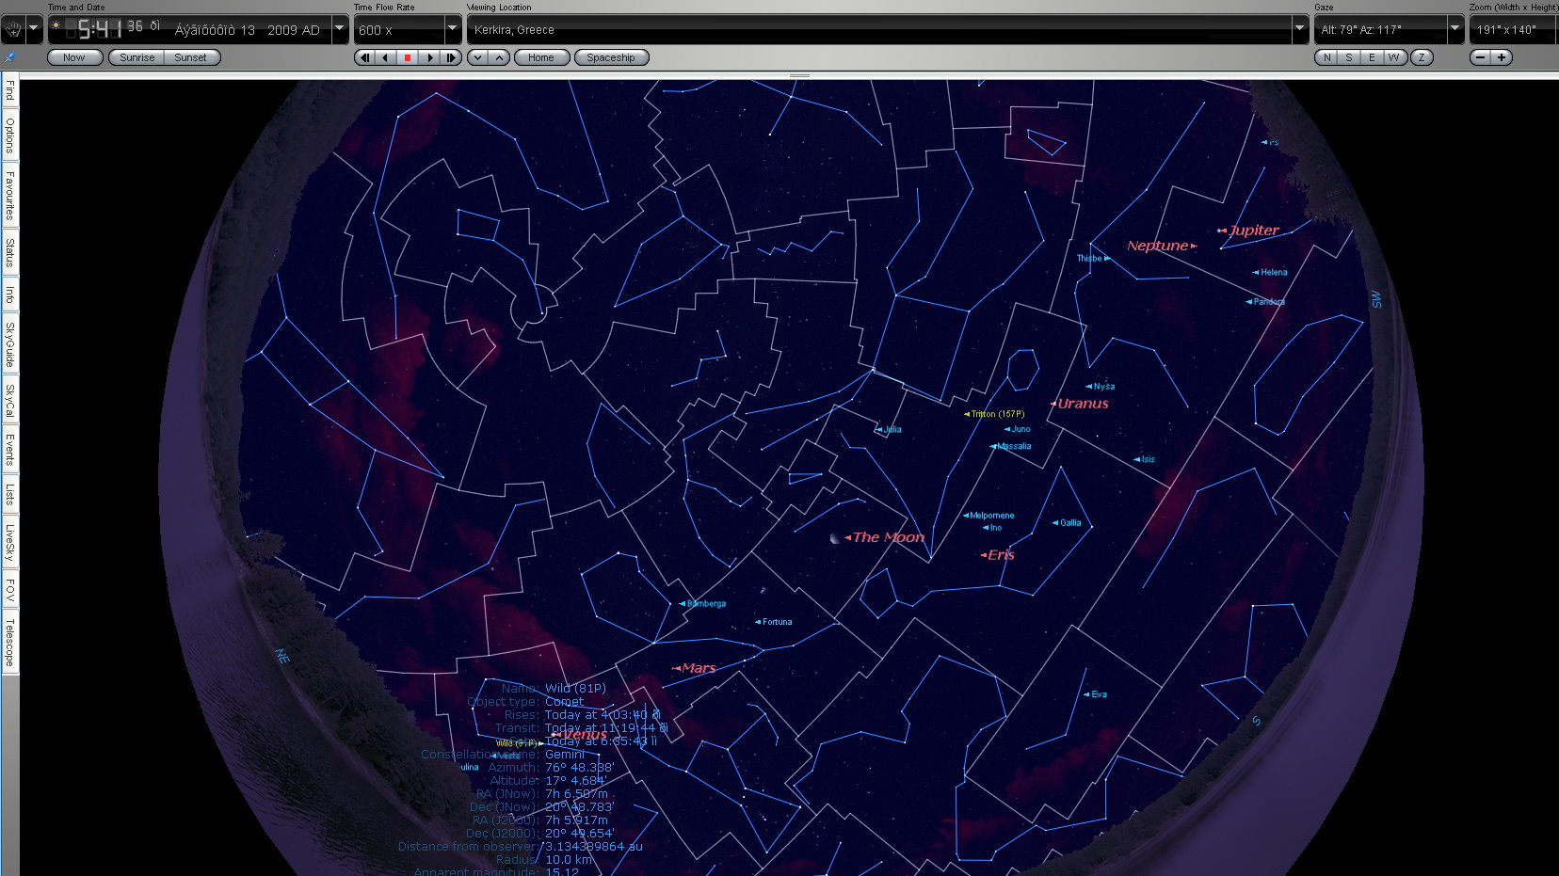The image size is (1559, 876).
Task: Click the pushpin icon under the cursor tool
Action: 9,57
